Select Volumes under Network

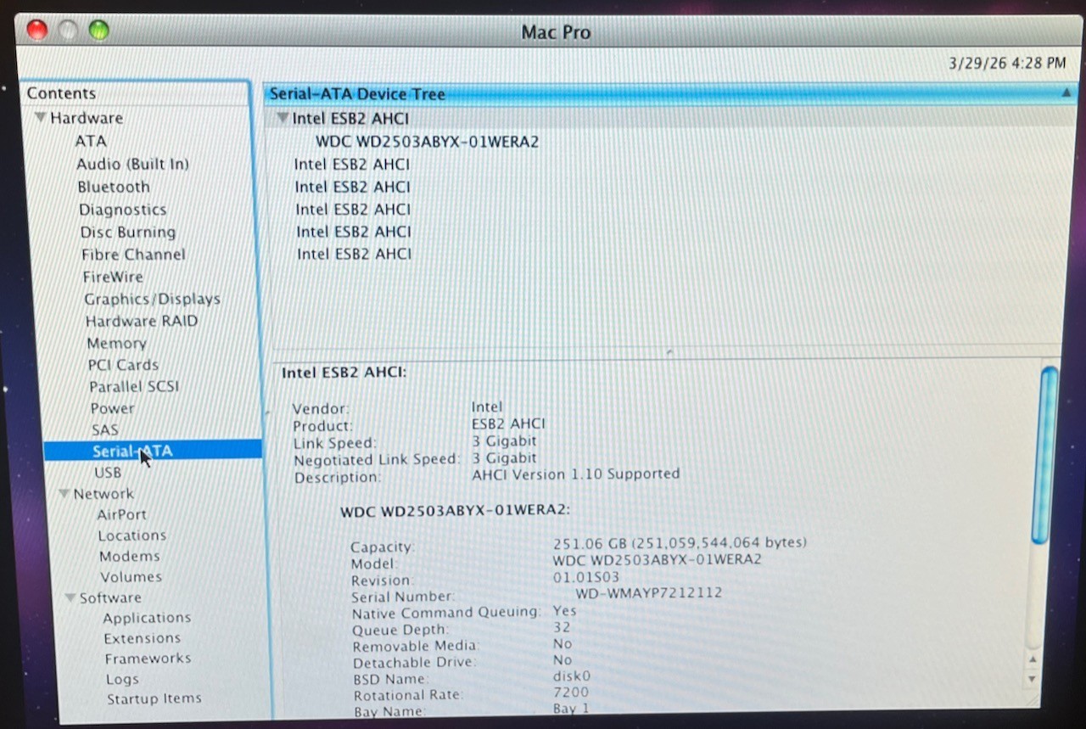[x=131, y=577]
